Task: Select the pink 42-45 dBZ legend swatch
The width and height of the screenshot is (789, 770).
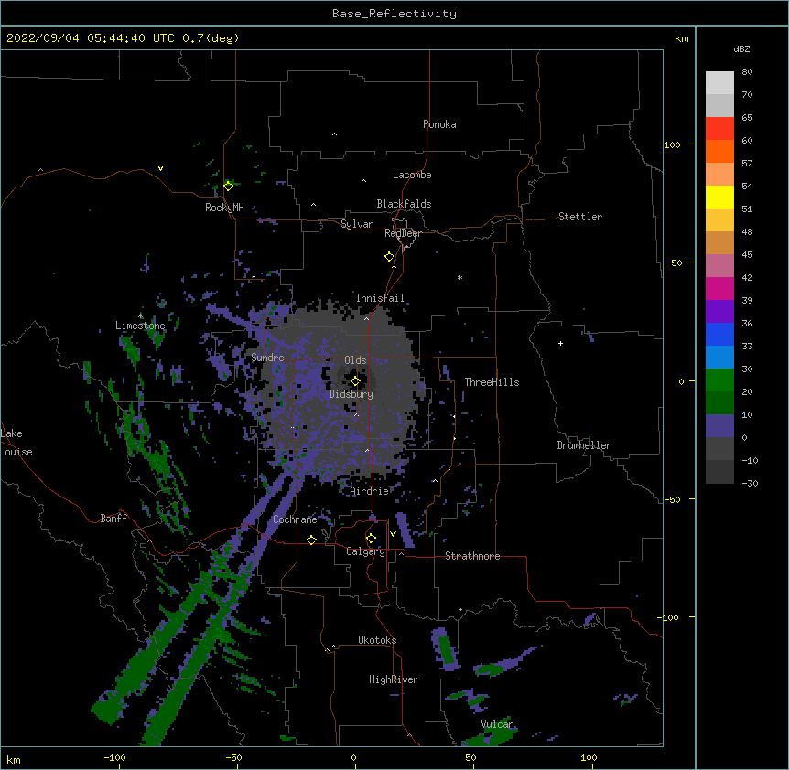Action: point(719,266)
